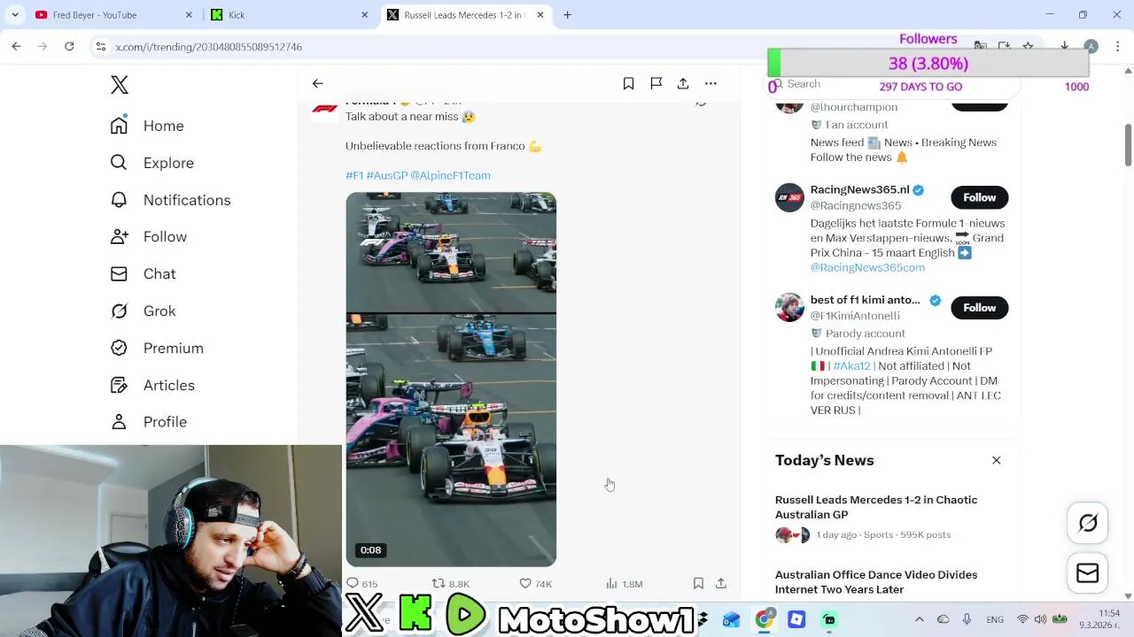
Task: Open the #AusGP hashtag link
Action: pyautogui.click(x=387, y=175)
